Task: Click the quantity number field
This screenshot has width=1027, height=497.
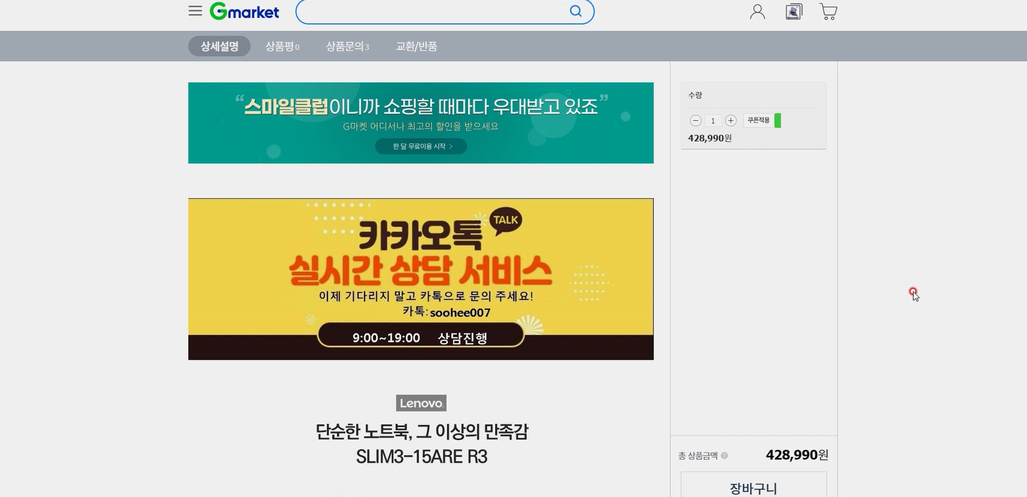Action: [x=713, y=120]
